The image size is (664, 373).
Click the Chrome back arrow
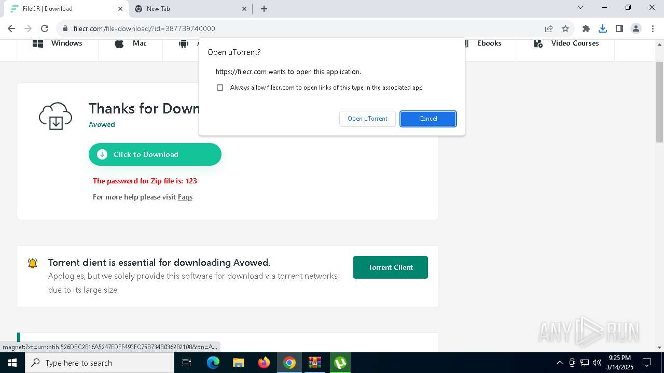11,28
